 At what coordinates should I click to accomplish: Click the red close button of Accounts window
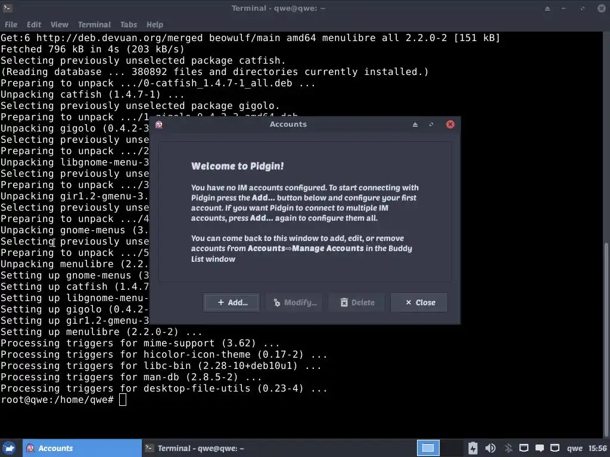450,124
